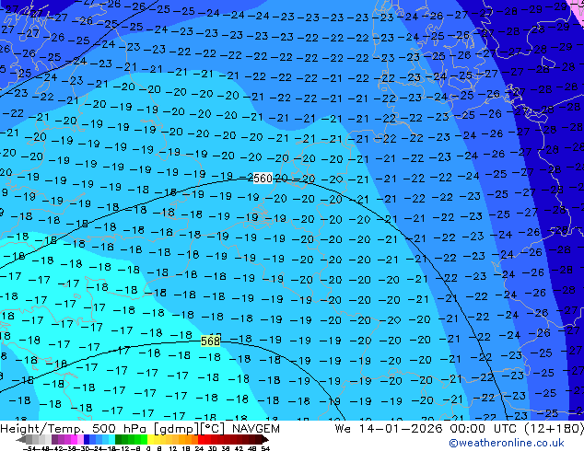Screen dimensions: 584x451
Task: Pick the yellow segment of the color scale
Action: coord(158,438)
